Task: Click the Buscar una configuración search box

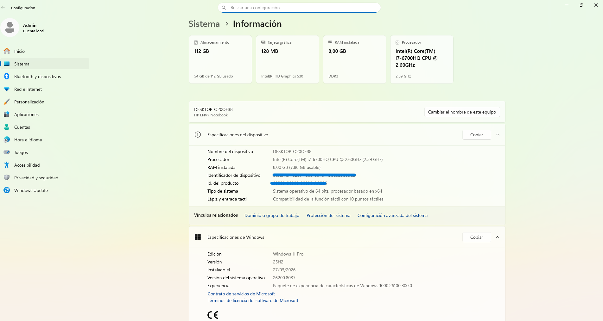Action: (x=299, y=8)
